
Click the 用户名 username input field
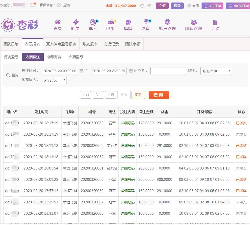pos(168,71)
